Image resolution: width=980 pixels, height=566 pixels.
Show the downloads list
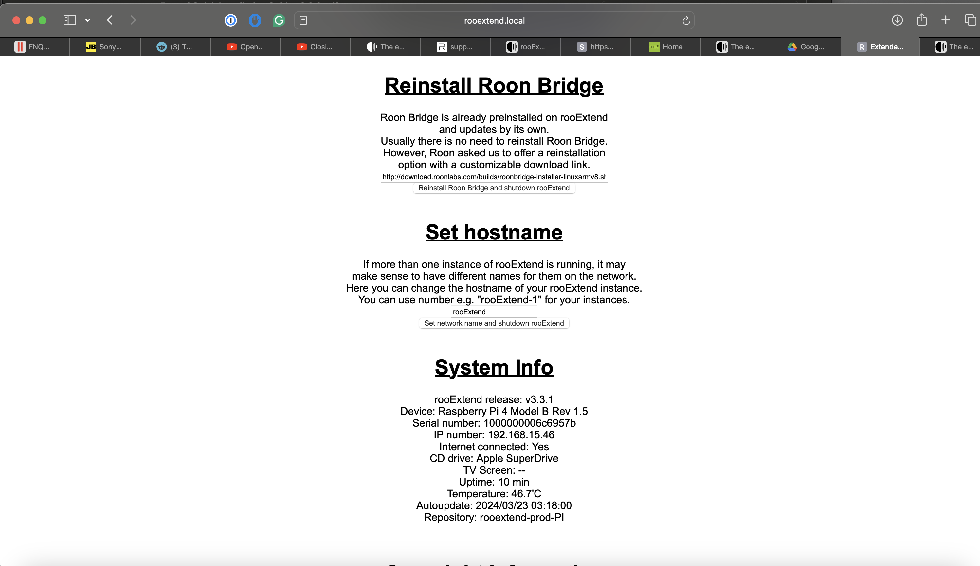897,20
